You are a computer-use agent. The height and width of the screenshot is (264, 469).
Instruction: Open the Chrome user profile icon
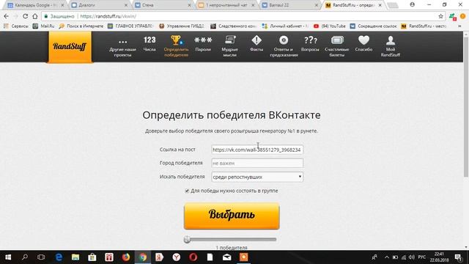coord(412,4)
